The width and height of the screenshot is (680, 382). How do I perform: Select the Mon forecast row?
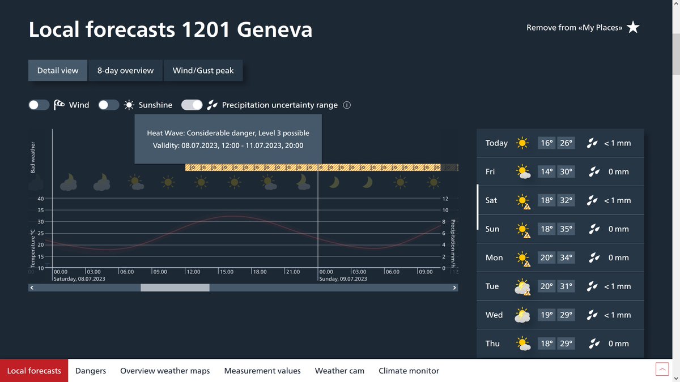pos(560,257)
